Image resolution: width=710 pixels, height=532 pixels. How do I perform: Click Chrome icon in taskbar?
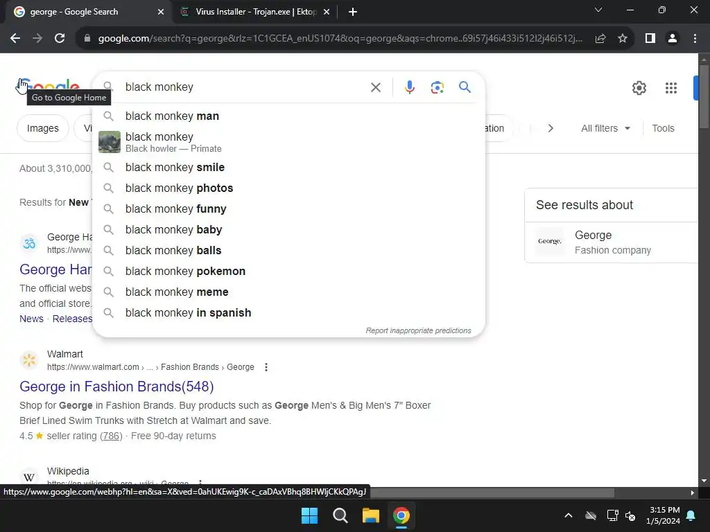(x=401, y=515)
